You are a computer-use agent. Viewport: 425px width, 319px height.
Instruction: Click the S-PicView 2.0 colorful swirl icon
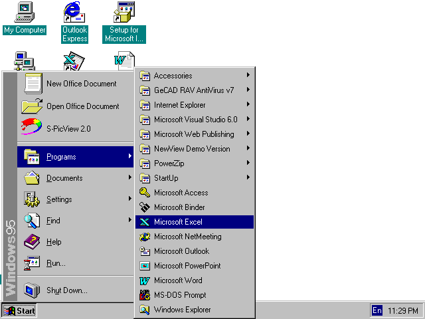[x=32, y=127]
